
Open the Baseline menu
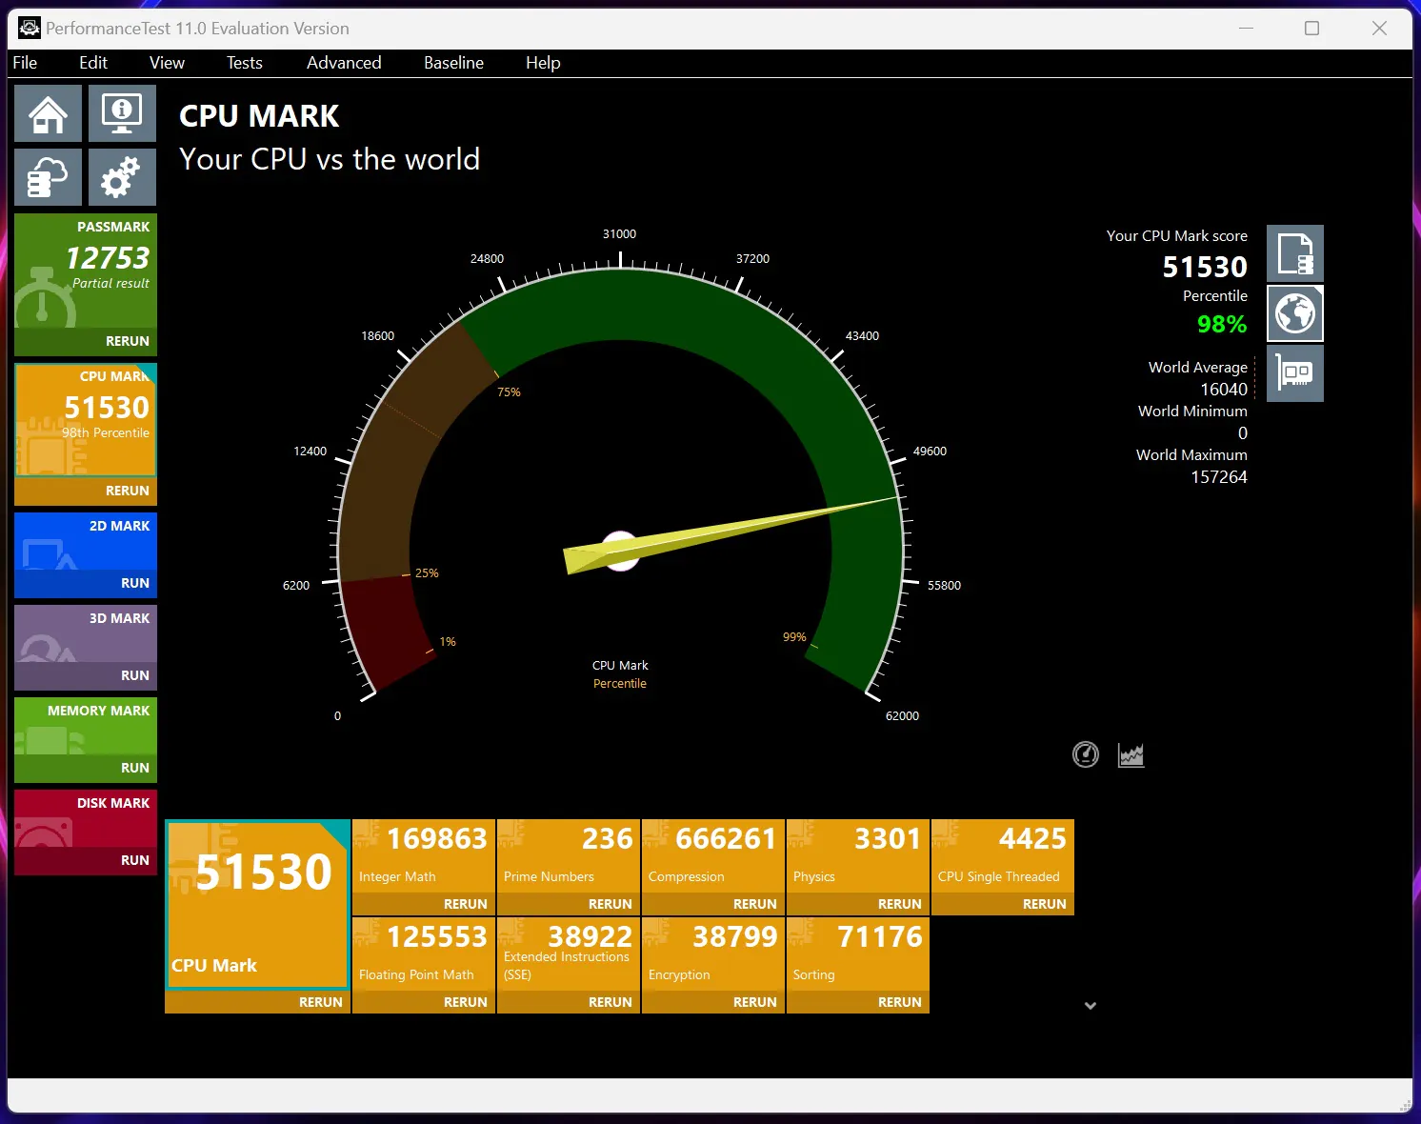click(453, 63)
